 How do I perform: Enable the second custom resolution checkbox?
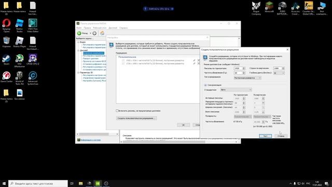123,63
